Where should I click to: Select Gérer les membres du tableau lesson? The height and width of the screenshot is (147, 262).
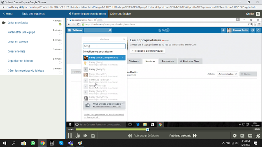click(x=26, y=71)
